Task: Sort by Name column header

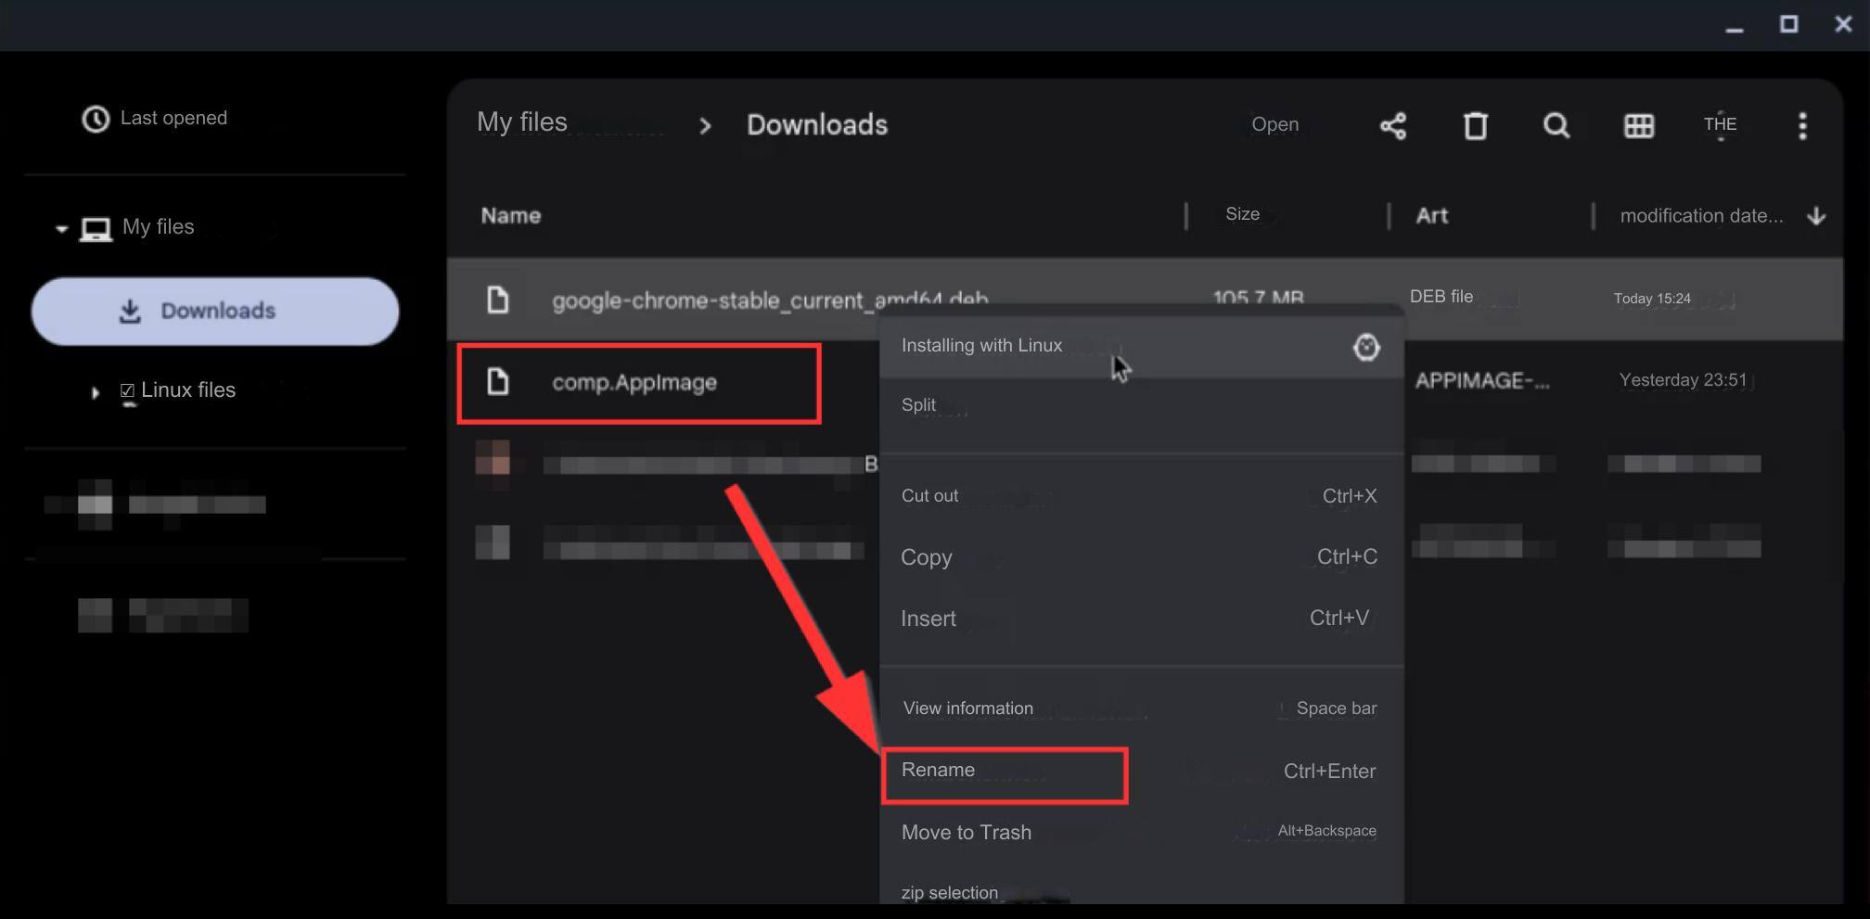Action: point(510,215)
